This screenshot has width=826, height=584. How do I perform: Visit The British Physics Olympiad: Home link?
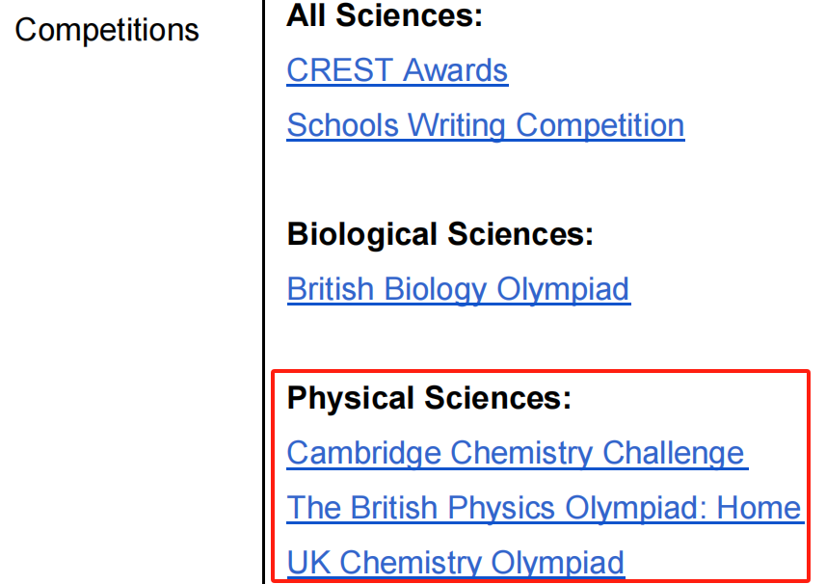pos(544,508)
